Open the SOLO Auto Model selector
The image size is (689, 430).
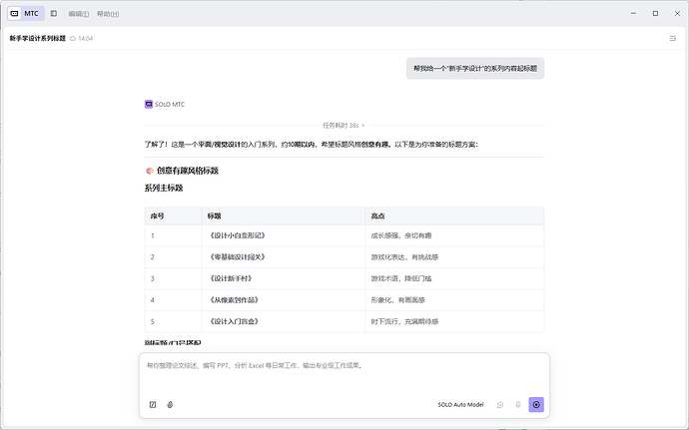coord(460,404)
